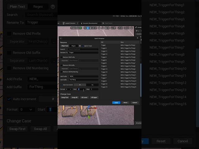Image resolution: width=199 pixels, height=149 pixels.
Task: Choose Last Char(s) mode under Remove Old Suffix
Action: point(73,69)
